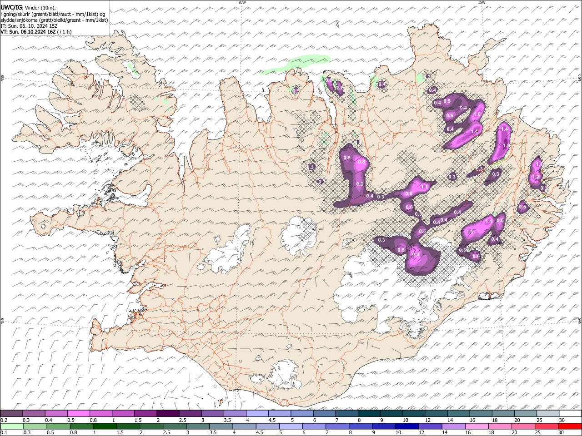Screen dimensions: 582x436
Task: Pick the periwinkle blue 6 rain legend swatch
Action: [314, 426]
